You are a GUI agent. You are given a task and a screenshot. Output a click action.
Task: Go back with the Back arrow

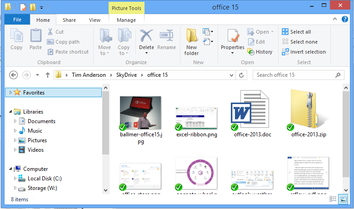pos(13,75)
